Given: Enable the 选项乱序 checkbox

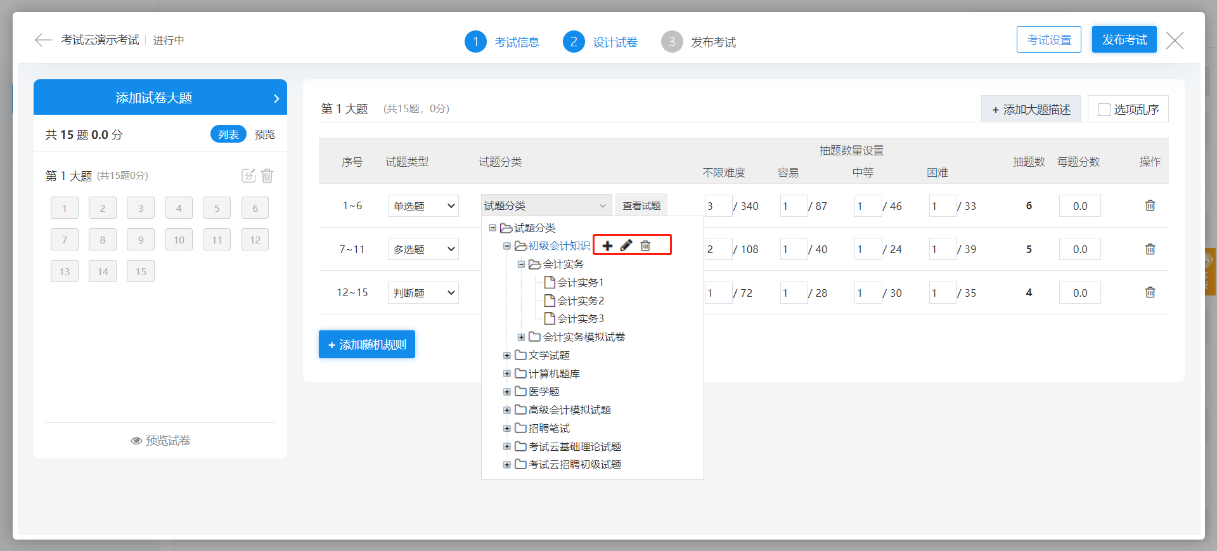Looking at the screenshot, I should click(1104, 110).
